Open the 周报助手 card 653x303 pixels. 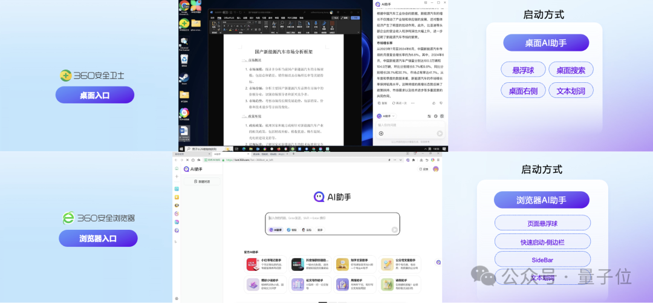point(355,285)
